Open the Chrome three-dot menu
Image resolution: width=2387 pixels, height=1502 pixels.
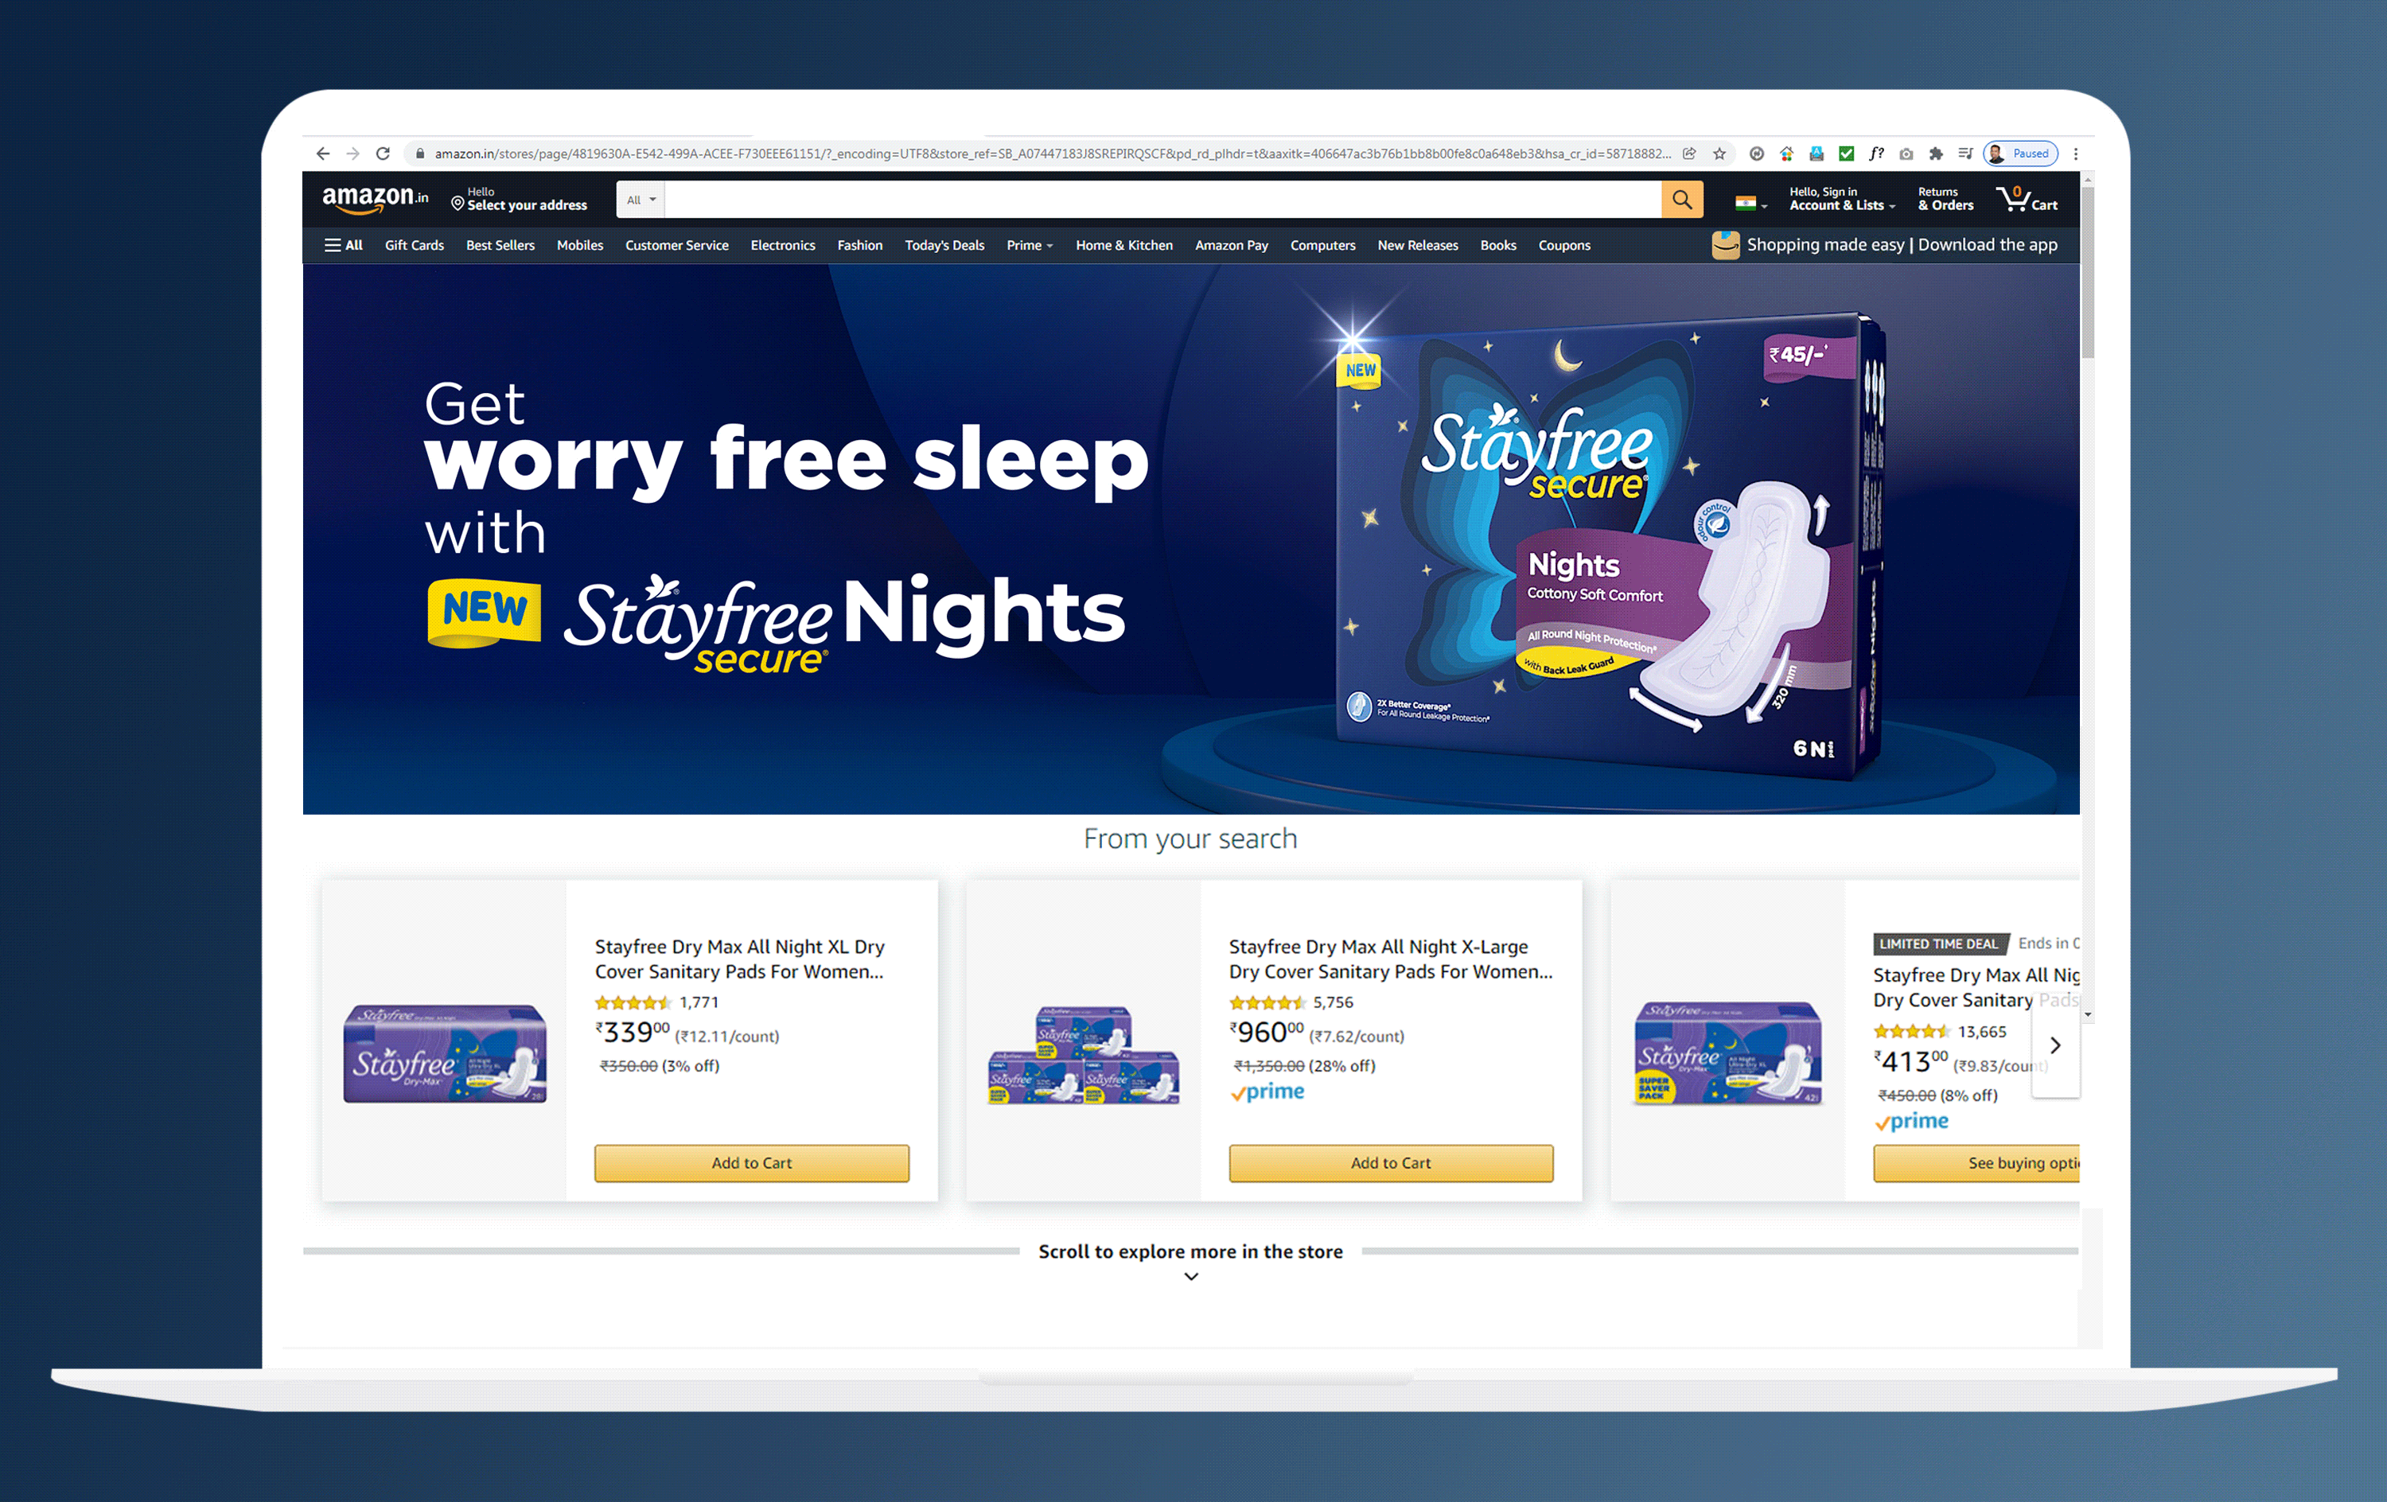point(2076,154)
